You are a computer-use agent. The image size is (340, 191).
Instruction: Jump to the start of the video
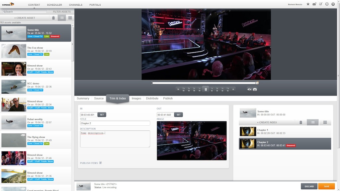(178, 90)
